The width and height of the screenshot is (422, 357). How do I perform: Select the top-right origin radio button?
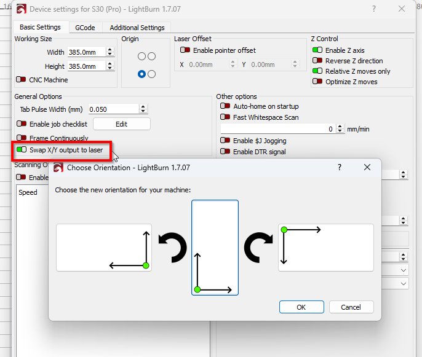(x=152, y=56)
